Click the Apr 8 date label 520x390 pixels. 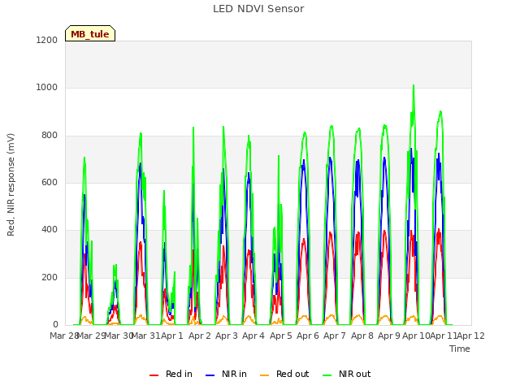[362, 336]
